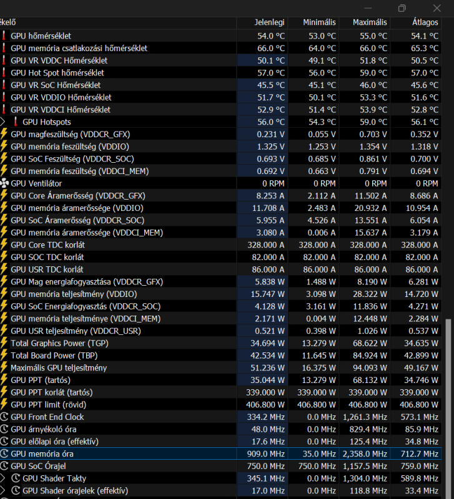Click 1,304.0 MHz maximum Shader Takty value
Image resolution: width=454 pixels, height=499 pixels.
coord(365,478)
